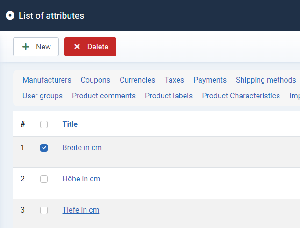Open Product labels
Image resolution: width=300 pixels, height=228 pixels.
click(x=169, y=96)
